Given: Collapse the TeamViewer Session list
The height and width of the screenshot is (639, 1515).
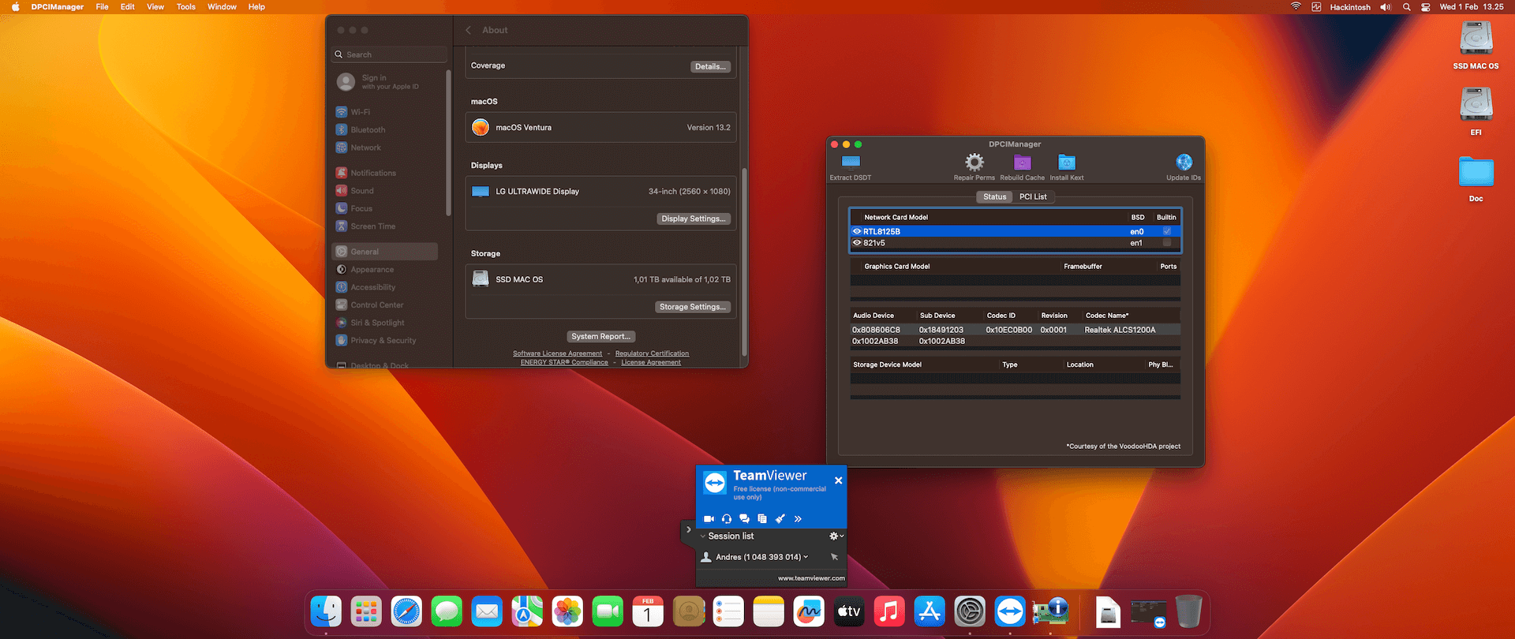Looking at the screenshot, I should pyautogui.click(x=703, y=536).
